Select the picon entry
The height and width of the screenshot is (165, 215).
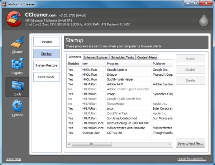[120, 108]
